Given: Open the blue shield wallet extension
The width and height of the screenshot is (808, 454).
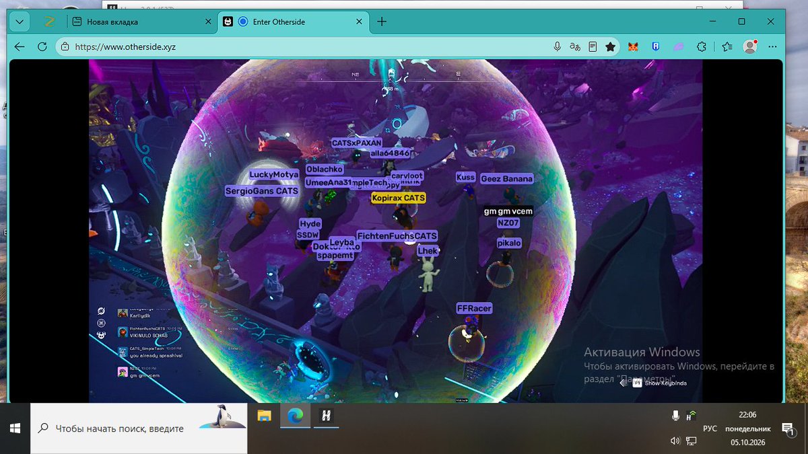Looking at the screenshot, I should 655,47.
